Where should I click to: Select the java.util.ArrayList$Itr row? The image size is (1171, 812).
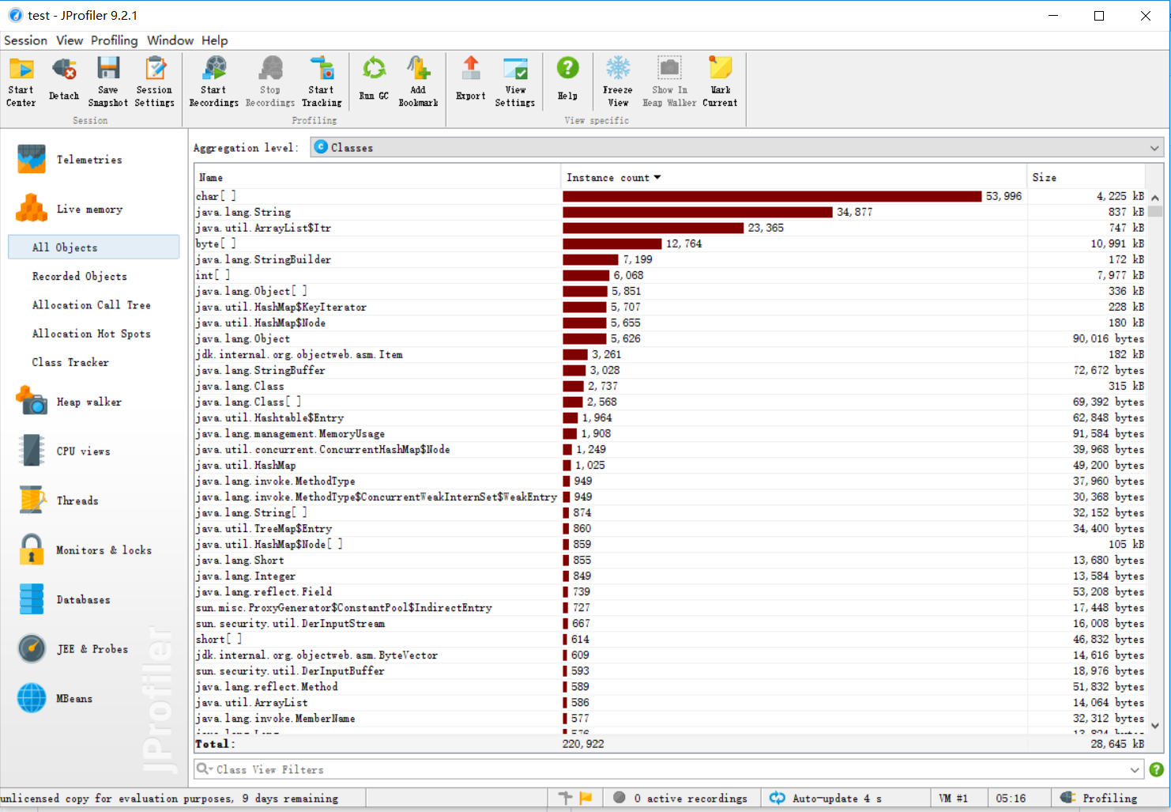pyautogui.click(x=670, y=228)
